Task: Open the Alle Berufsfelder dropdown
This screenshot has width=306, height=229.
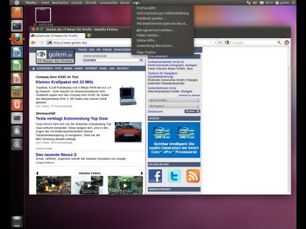Action: coord(174,101)
